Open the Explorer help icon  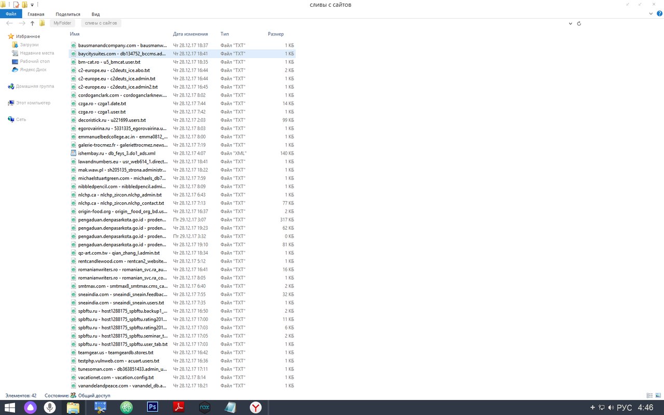659,14
